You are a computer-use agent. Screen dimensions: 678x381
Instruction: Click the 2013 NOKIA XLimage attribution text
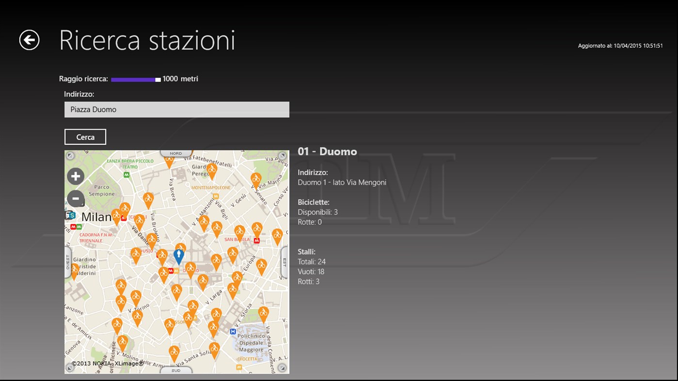(106, 363)
